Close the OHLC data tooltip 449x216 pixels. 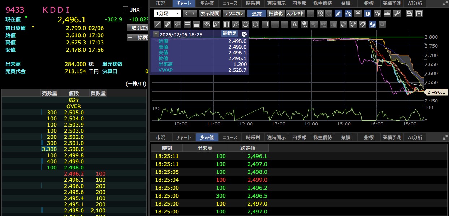(244, 34)
